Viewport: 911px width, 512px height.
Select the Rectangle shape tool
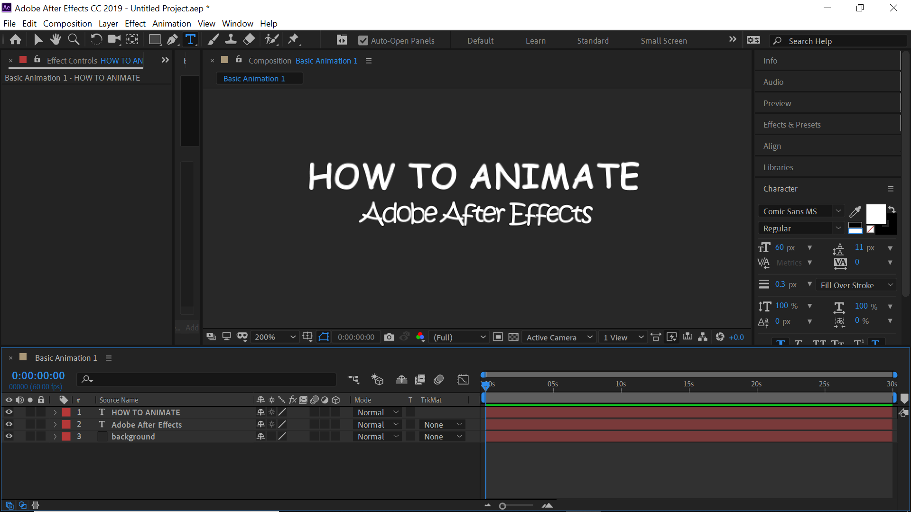(155, 40)
